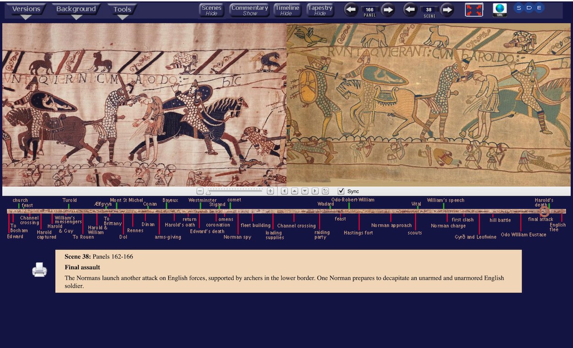Go to 'Channel crossing' near fleet building

297,226
